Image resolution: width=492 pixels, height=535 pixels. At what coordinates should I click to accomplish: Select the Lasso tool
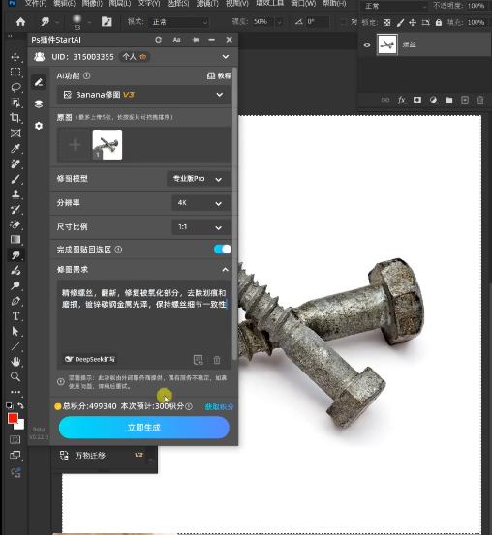[15, 87]
